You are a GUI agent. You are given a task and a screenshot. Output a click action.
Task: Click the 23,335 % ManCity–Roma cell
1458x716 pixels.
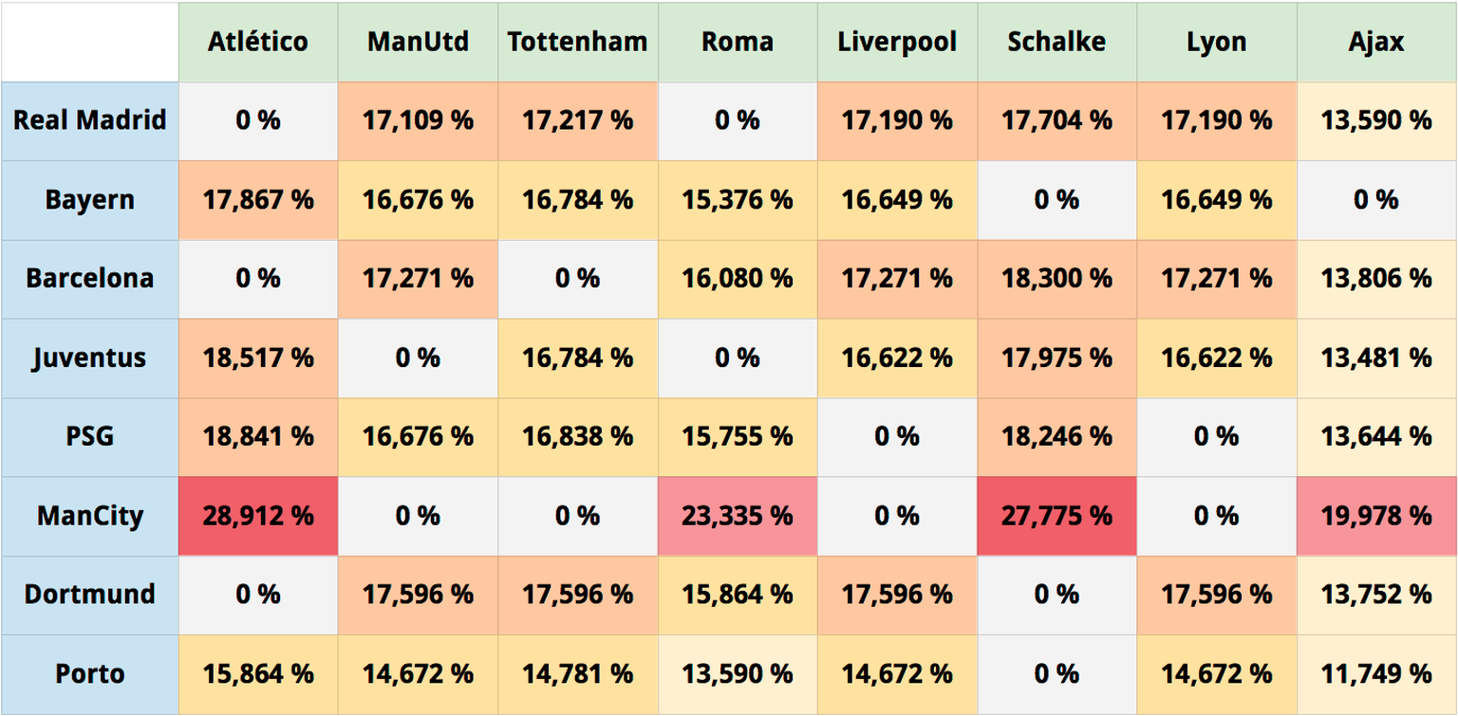(x=737, y=516)
